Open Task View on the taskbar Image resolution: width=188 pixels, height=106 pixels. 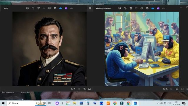point(49,103)
